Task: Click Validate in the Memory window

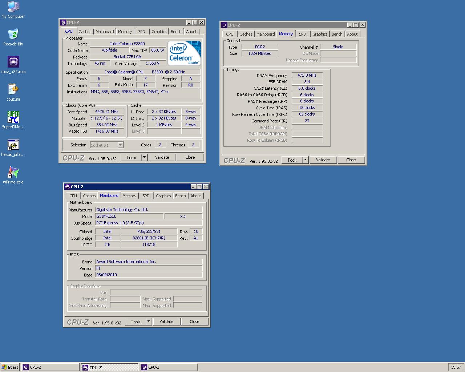Action: [x=323, y=160]
